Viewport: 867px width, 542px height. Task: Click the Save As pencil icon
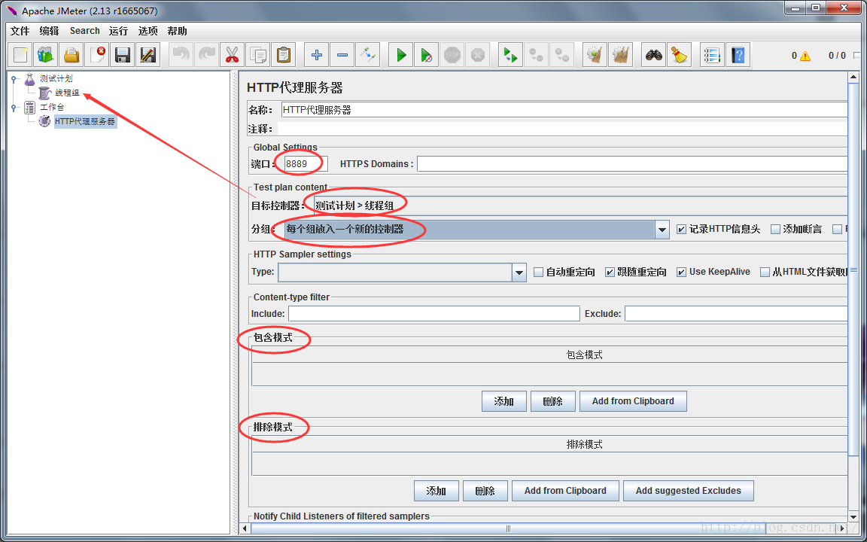pyautogui.click(x=148, y=55)
